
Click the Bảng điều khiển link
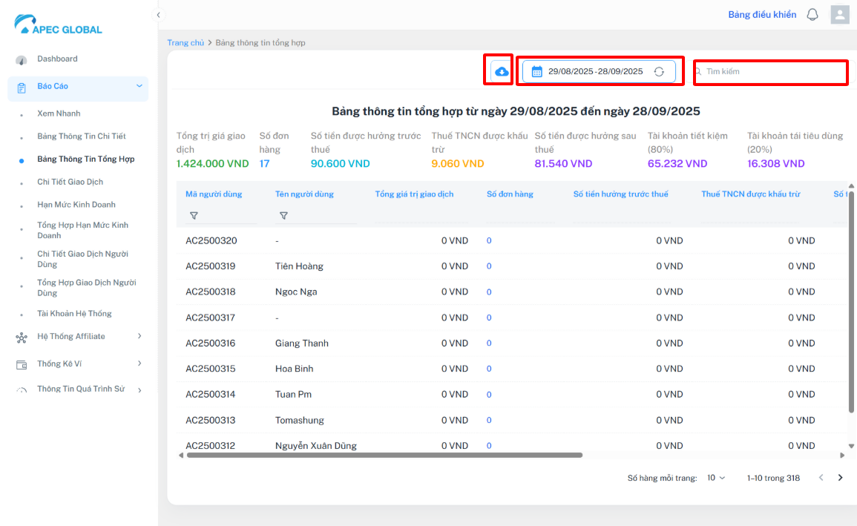tap(762, 15)
